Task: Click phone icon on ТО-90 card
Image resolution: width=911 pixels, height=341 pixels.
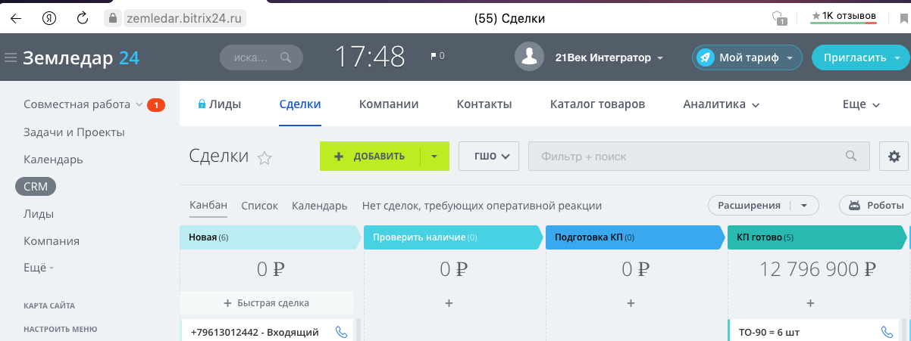Action: coord(888,332)
